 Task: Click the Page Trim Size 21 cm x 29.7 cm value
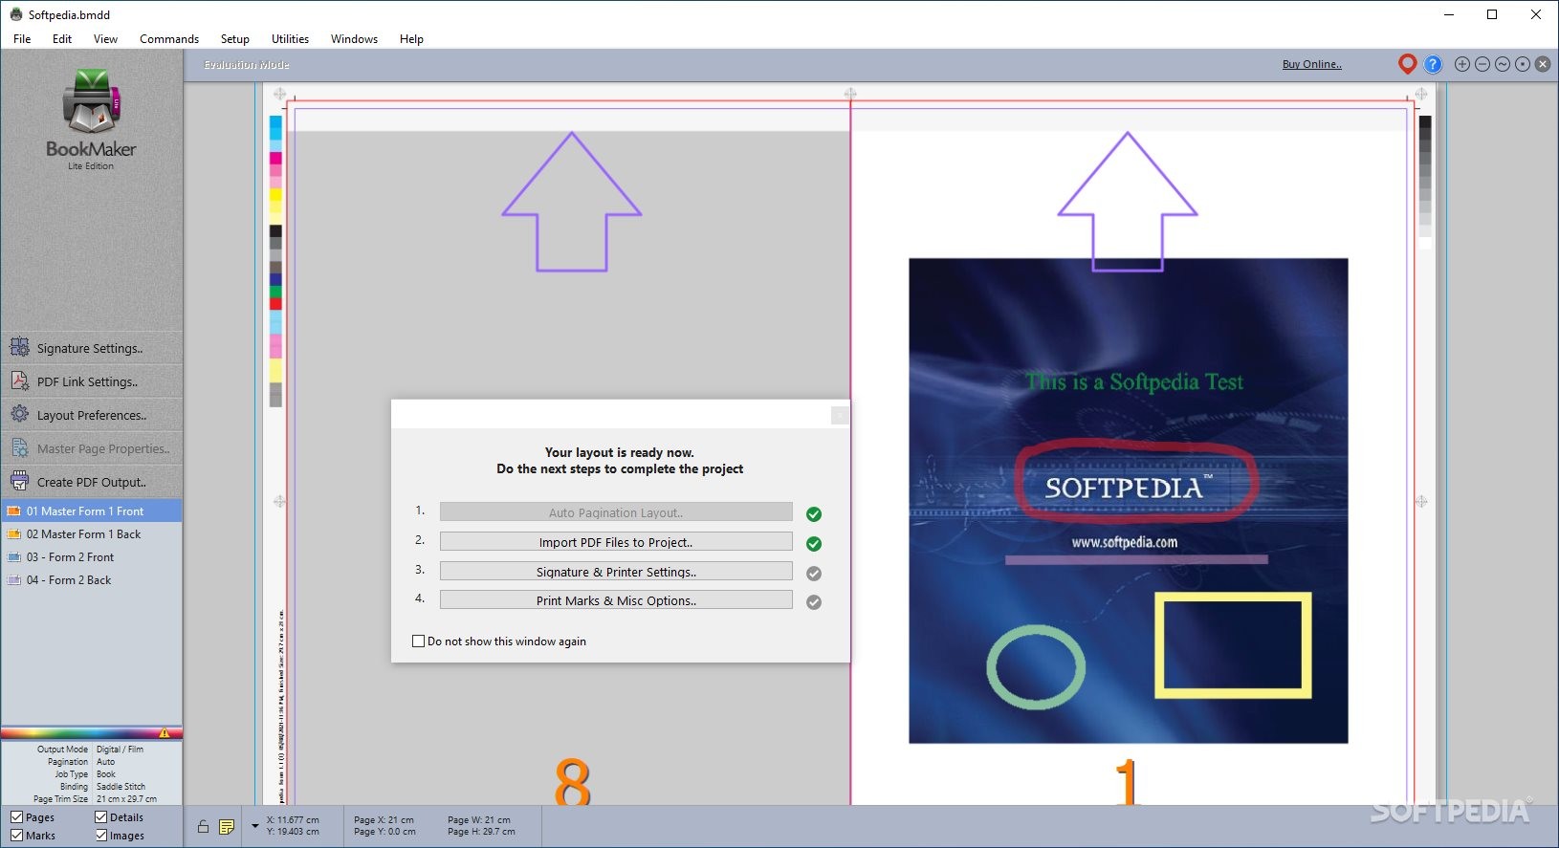tap(126, 799)
